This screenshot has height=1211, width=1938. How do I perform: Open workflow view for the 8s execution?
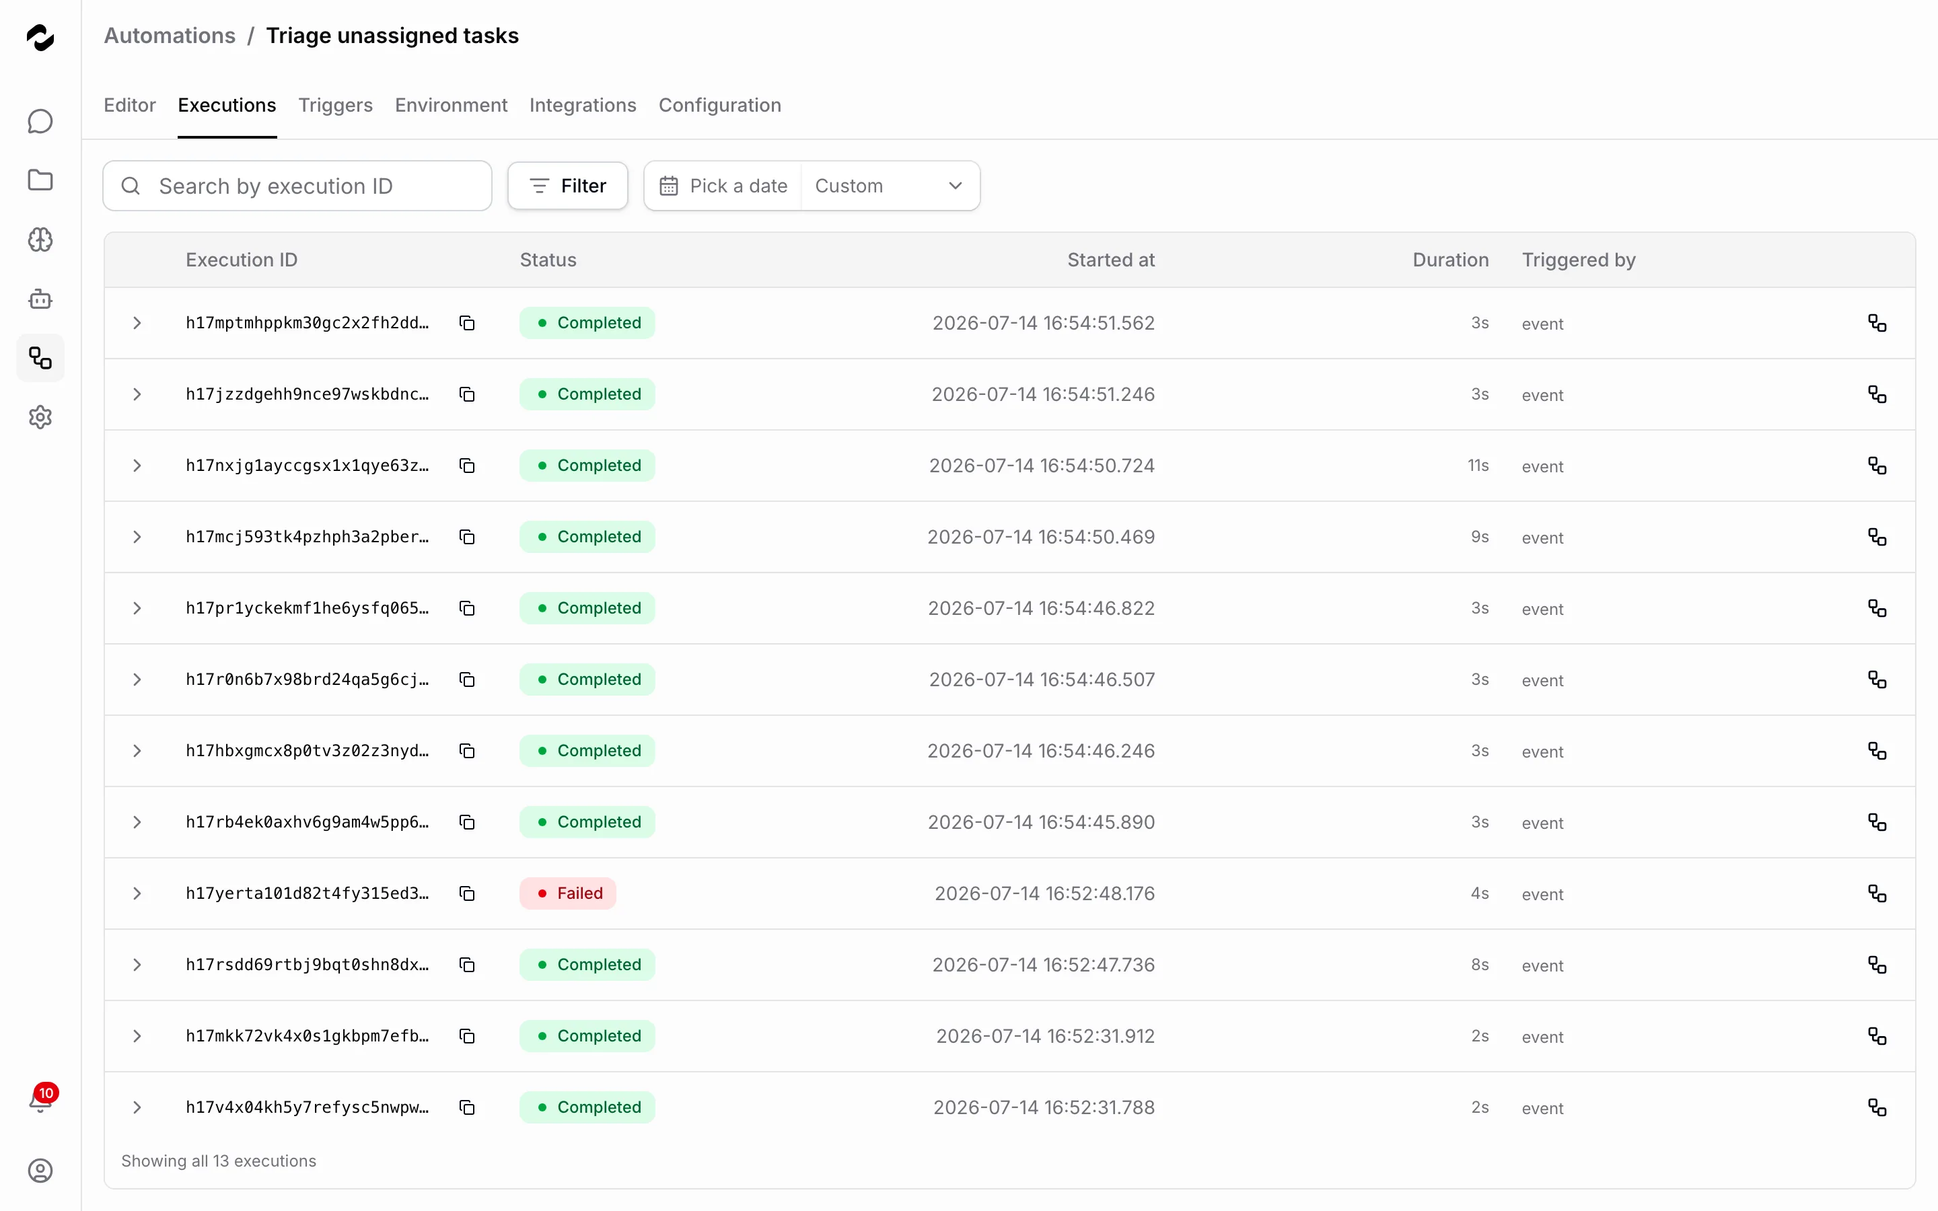point(1877,964)
